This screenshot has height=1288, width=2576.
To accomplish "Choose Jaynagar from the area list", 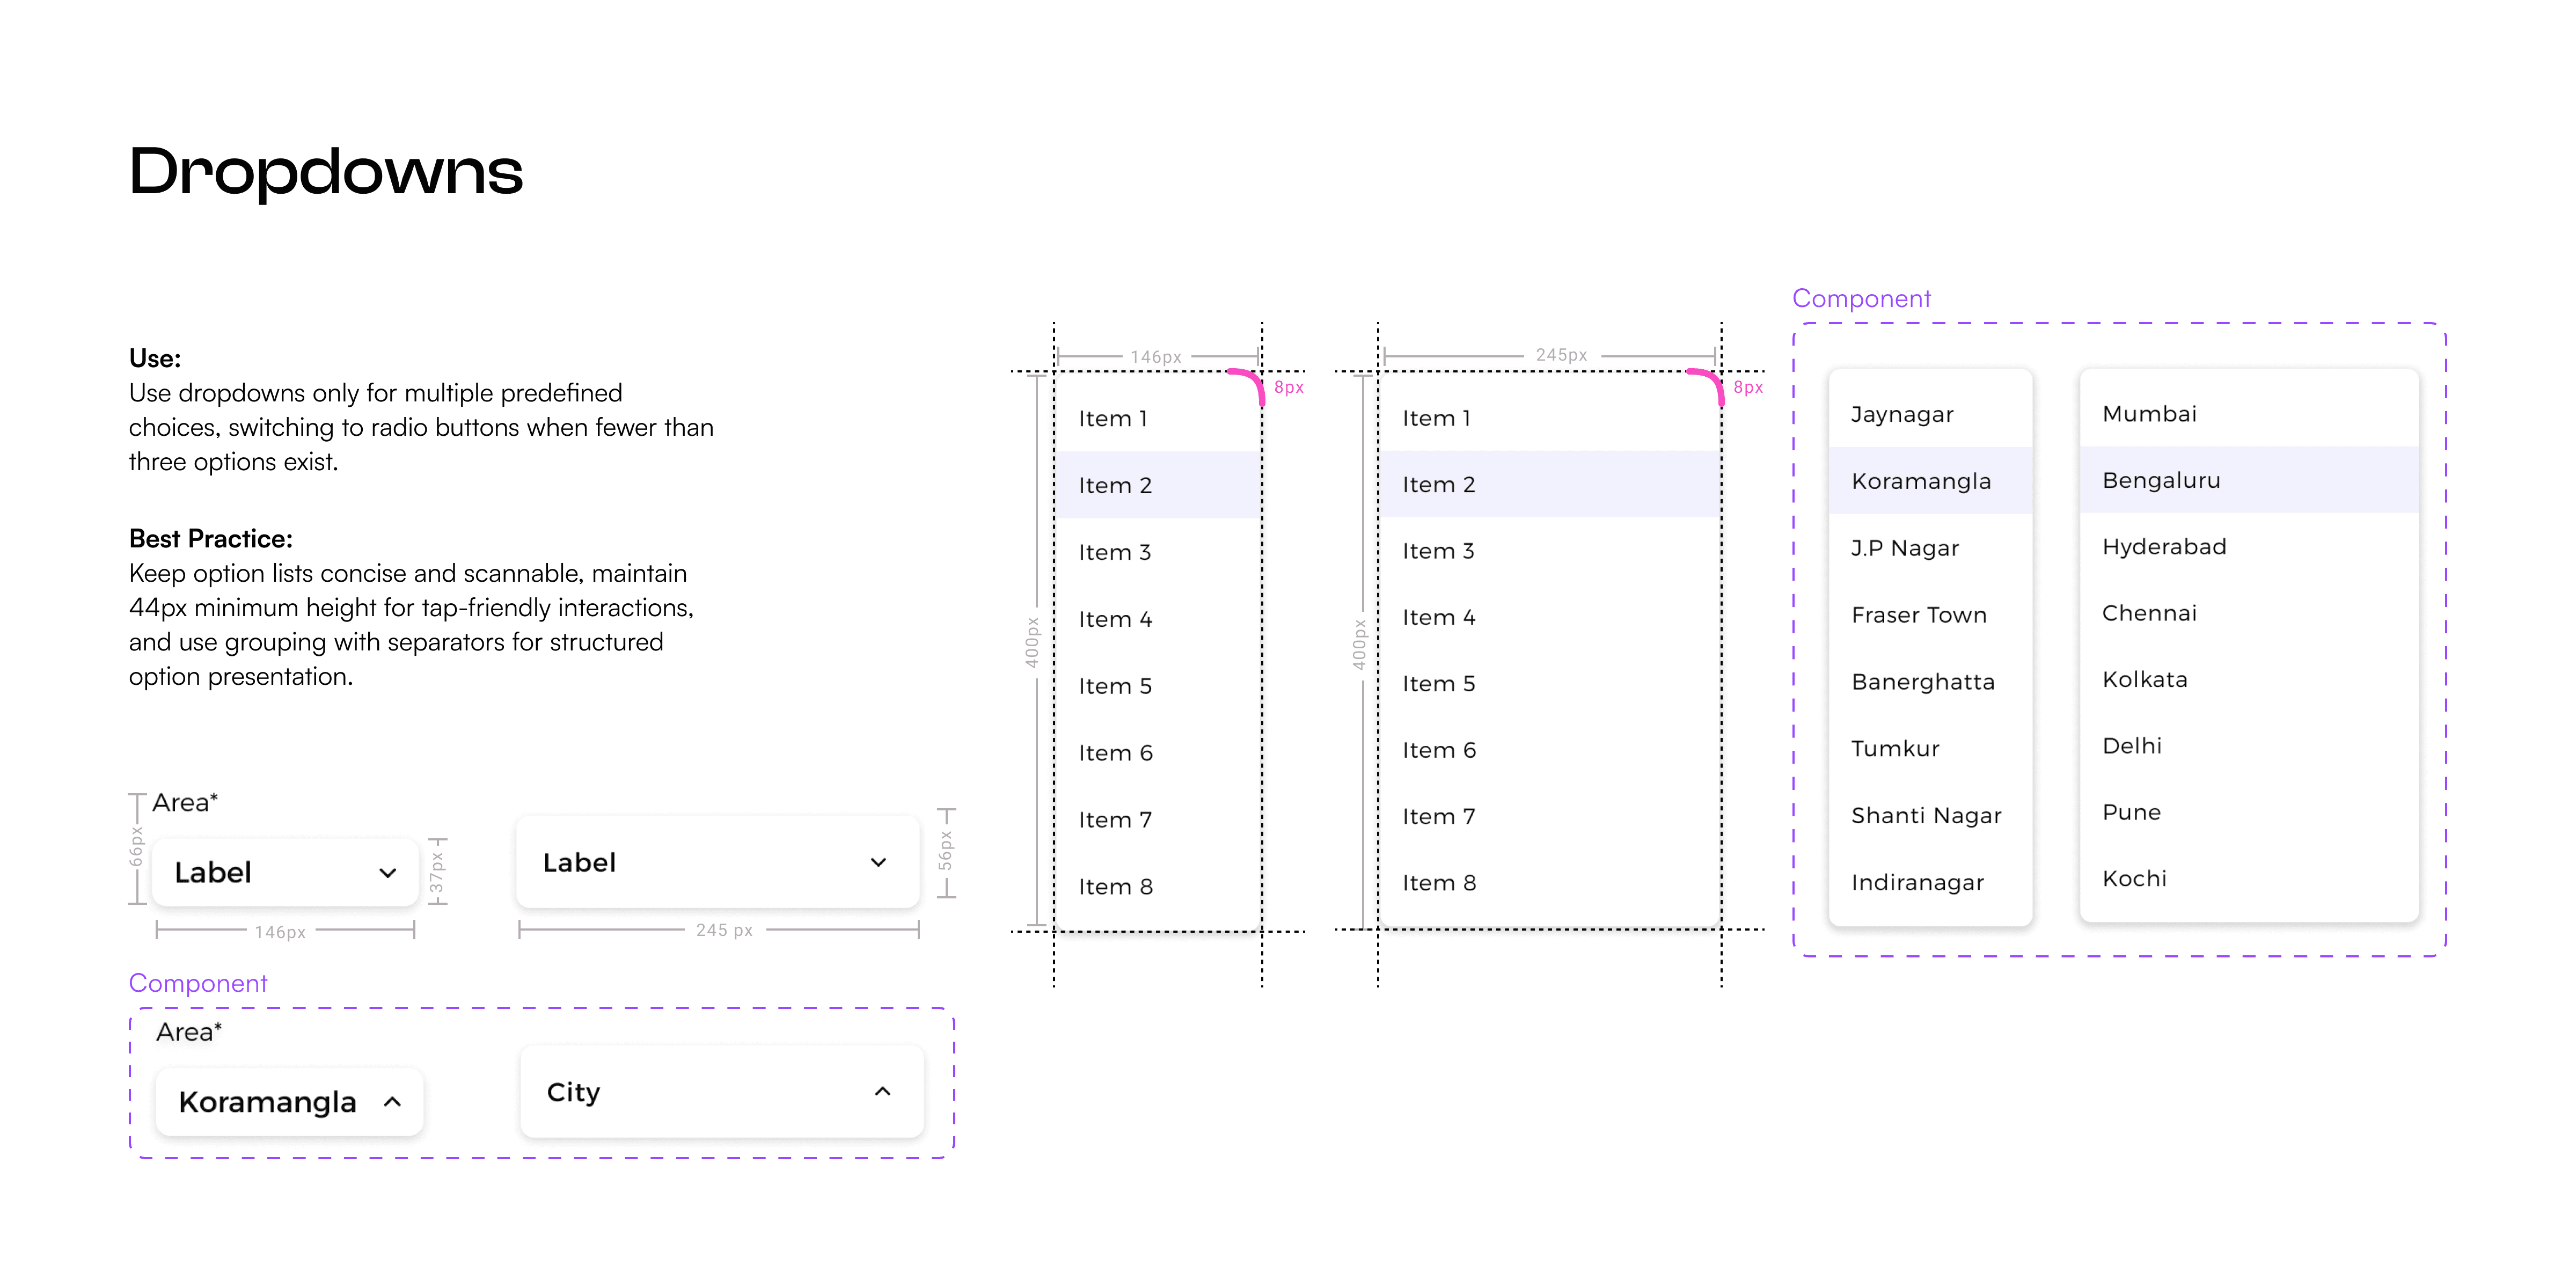I will coord(1901,414).
